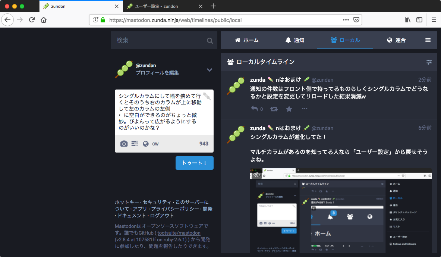Close the ユーザー設定 - zundon tab
The image size is (441, 257).
point(201,6)
